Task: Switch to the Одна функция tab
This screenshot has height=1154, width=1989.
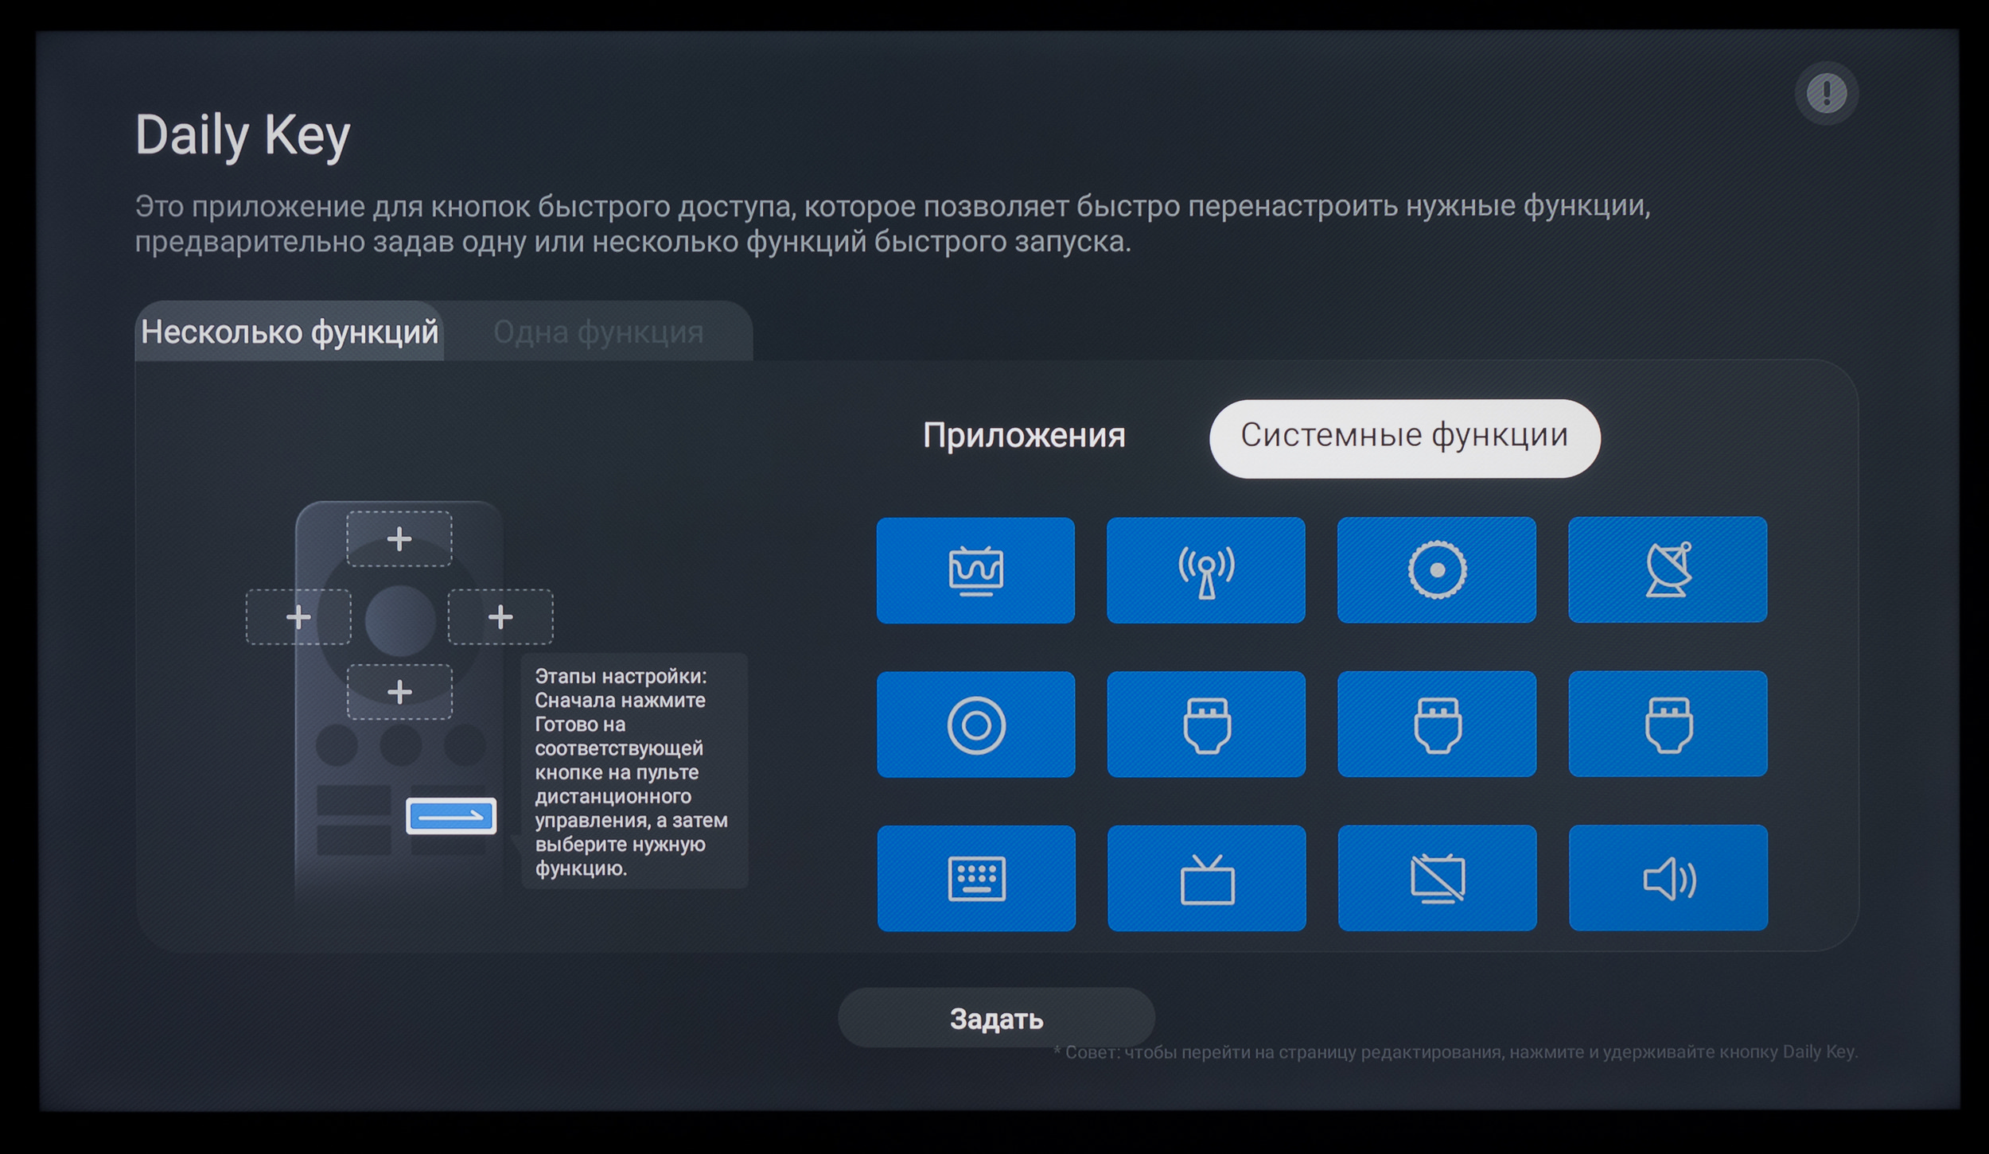Action: pos(598,332)
